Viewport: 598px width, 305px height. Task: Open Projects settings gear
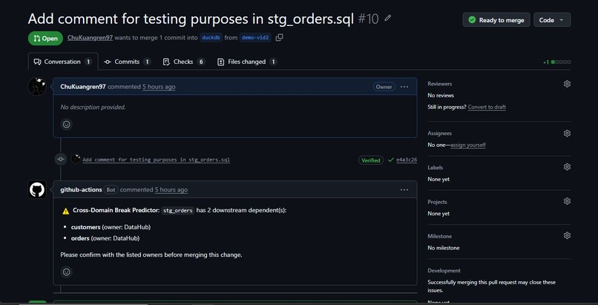coord(567,201)
